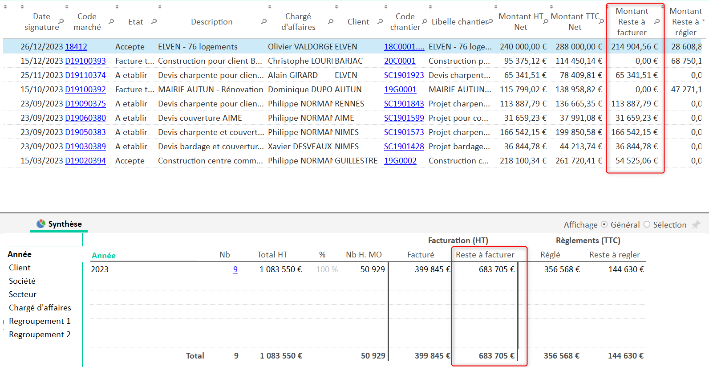Click the sort arrows above Code chantier column
Viewport: 709px width, 367px height.
tap(386, 7)
